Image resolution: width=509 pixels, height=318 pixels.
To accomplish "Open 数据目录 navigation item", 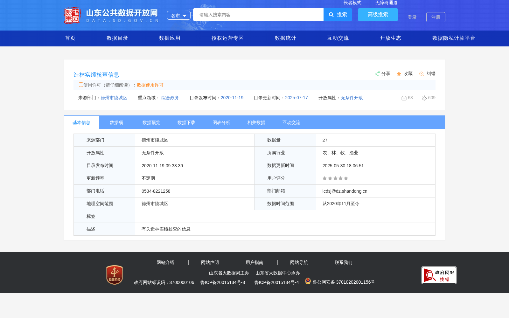I will coord(117,38).
